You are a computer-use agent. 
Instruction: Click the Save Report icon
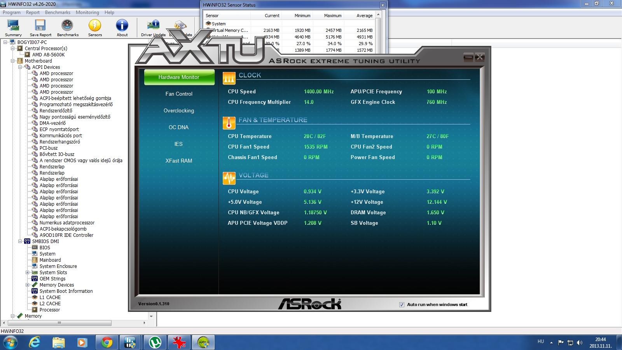40,28
